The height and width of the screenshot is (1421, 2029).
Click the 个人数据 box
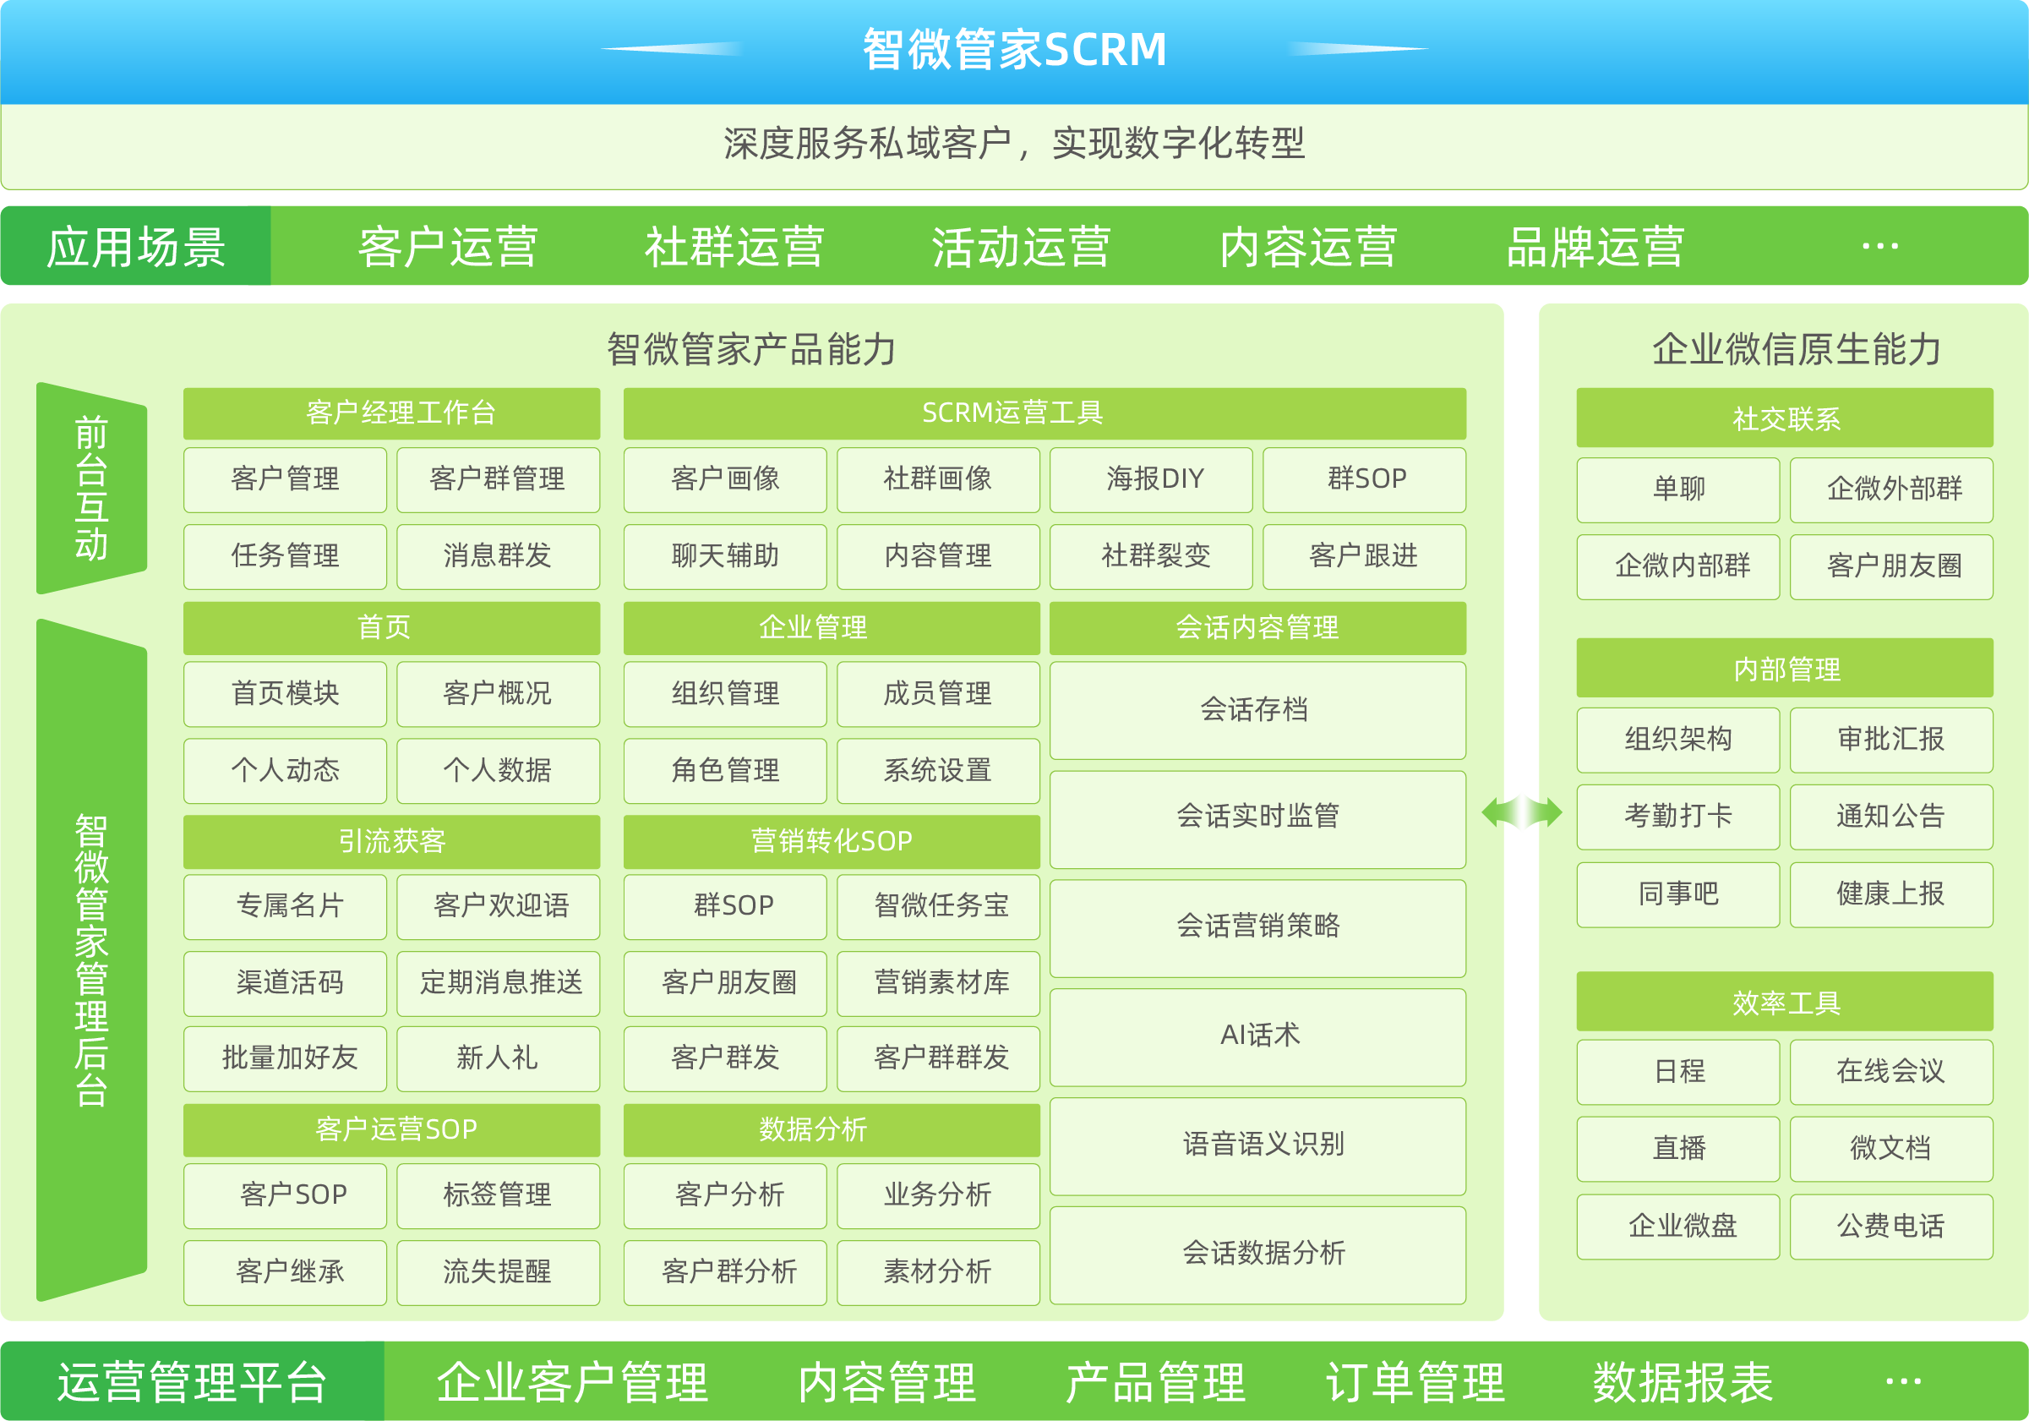pos(498,771)
